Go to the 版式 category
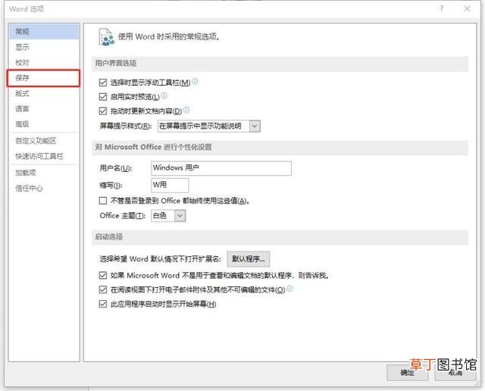Image resolution: width=485 pixels, height=391 pixels. 44,93
